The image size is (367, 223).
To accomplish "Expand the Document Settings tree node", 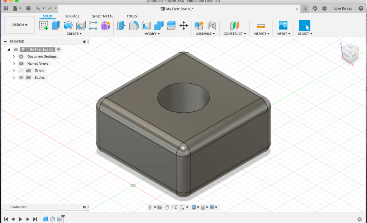I will pyautogui.click(x=14, y=57).
